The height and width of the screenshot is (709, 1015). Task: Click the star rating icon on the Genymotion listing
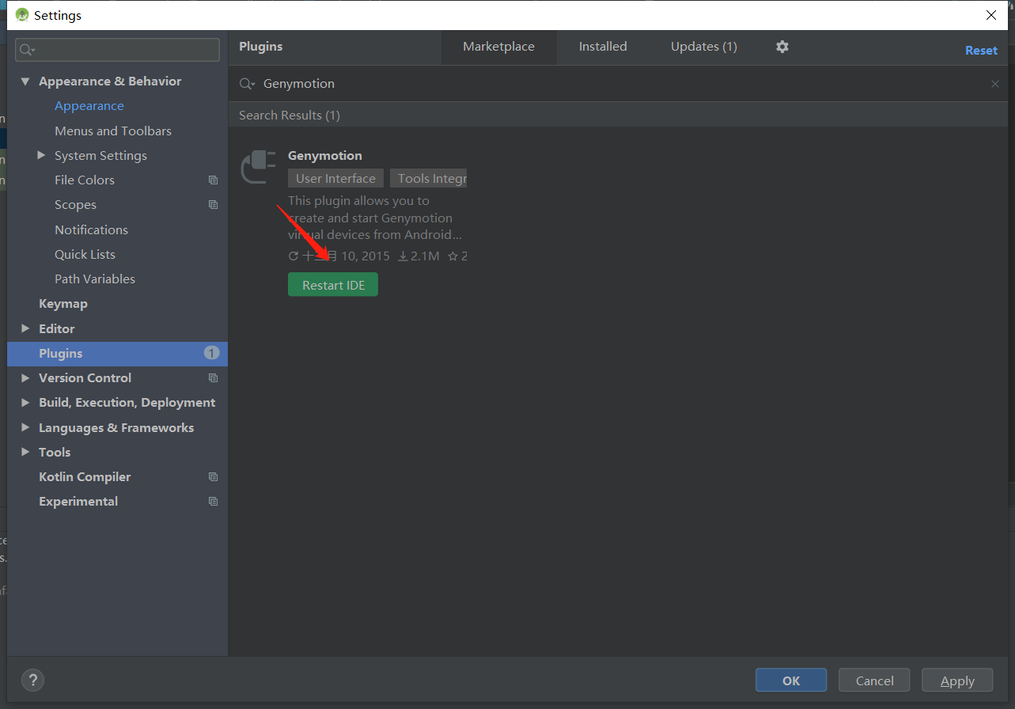coord(452,256)
